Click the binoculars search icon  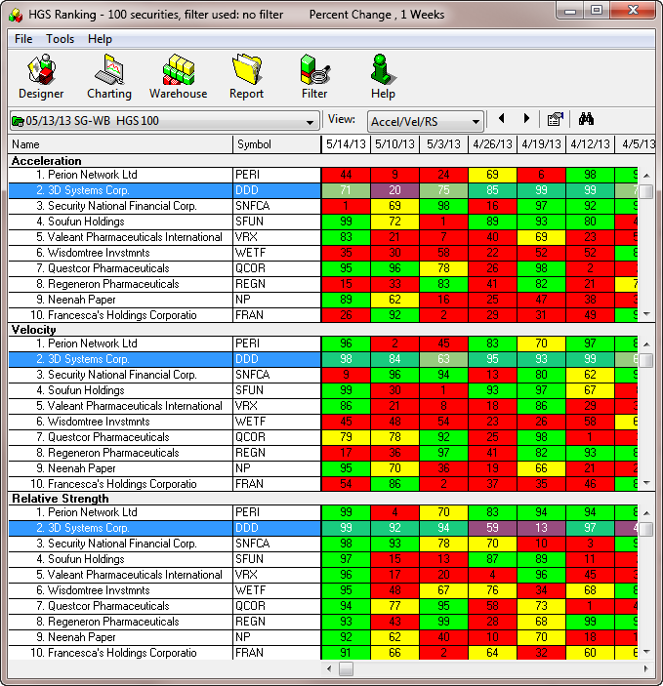(x=586, y=119)
